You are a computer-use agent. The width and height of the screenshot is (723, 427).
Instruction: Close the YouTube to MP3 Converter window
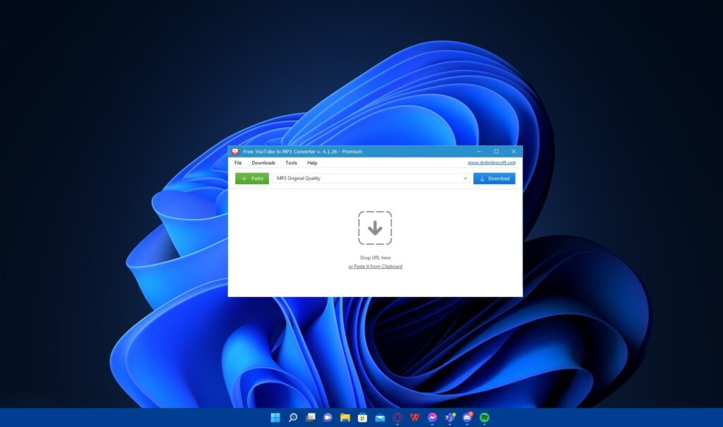coord(514,151)
